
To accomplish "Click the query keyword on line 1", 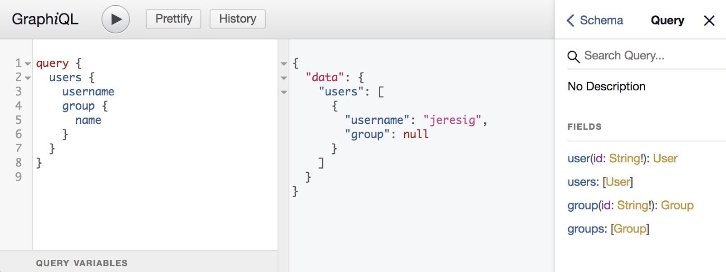I will coord(52,63).
